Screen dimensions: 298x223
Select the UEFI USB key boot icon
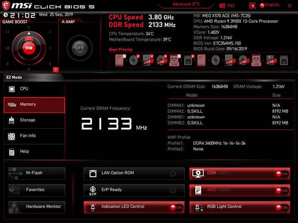coord(175,60)
